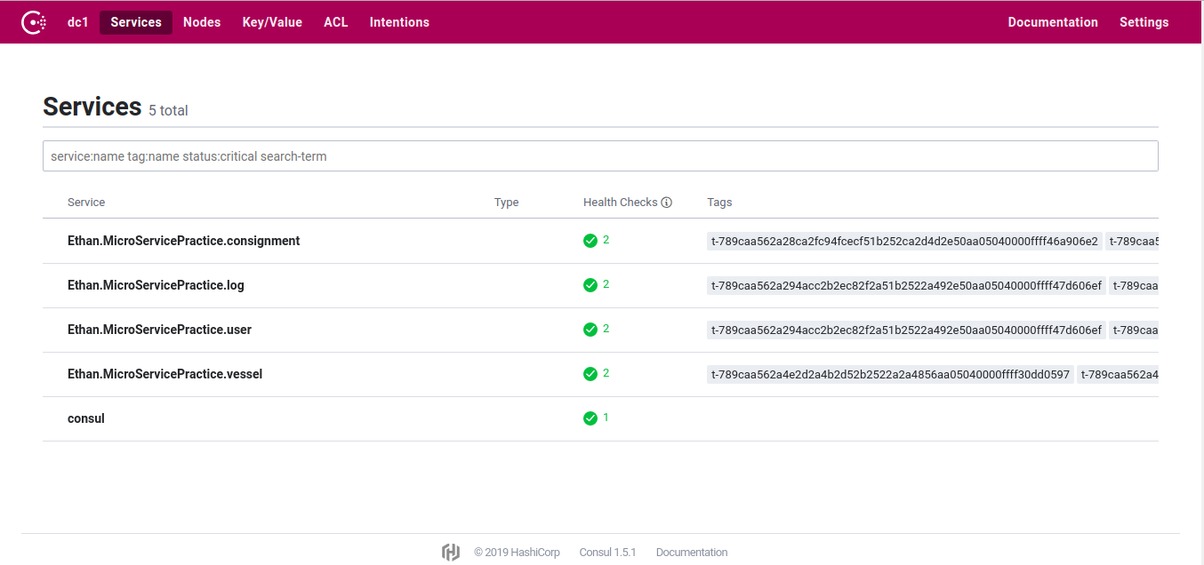Open Ethan.MicroServicePractice.log service

tap(156, 285)
